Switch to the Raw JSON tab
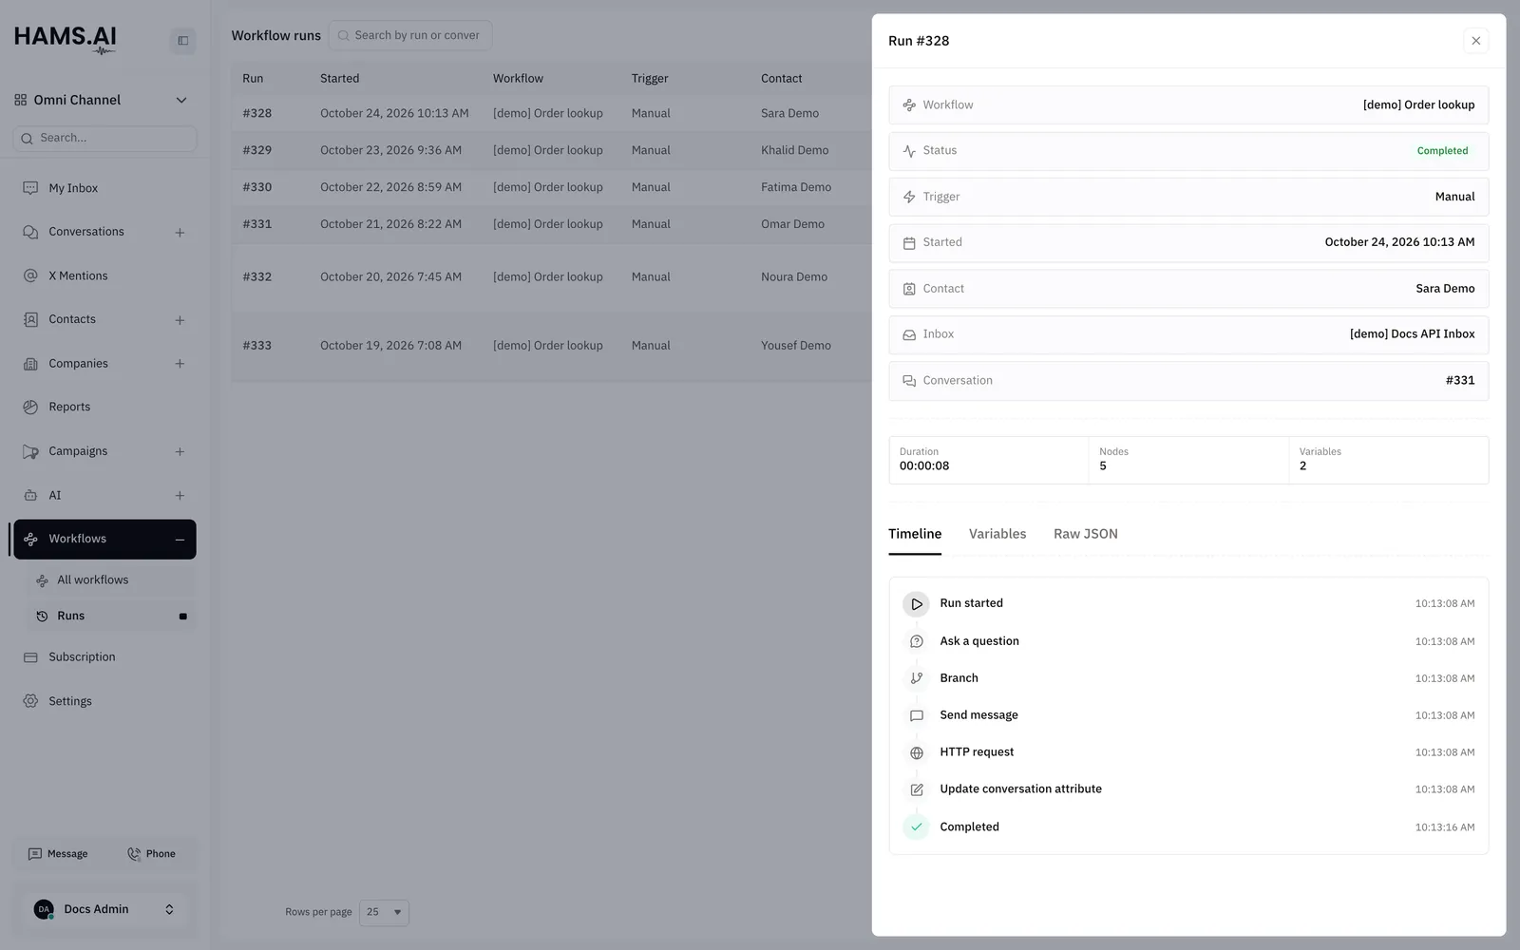This screenshot has width=1520, height=950. coord(1085,534)
